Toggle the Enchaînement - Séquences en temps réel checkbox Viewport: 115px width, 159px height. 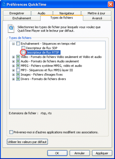click(18, 44)
